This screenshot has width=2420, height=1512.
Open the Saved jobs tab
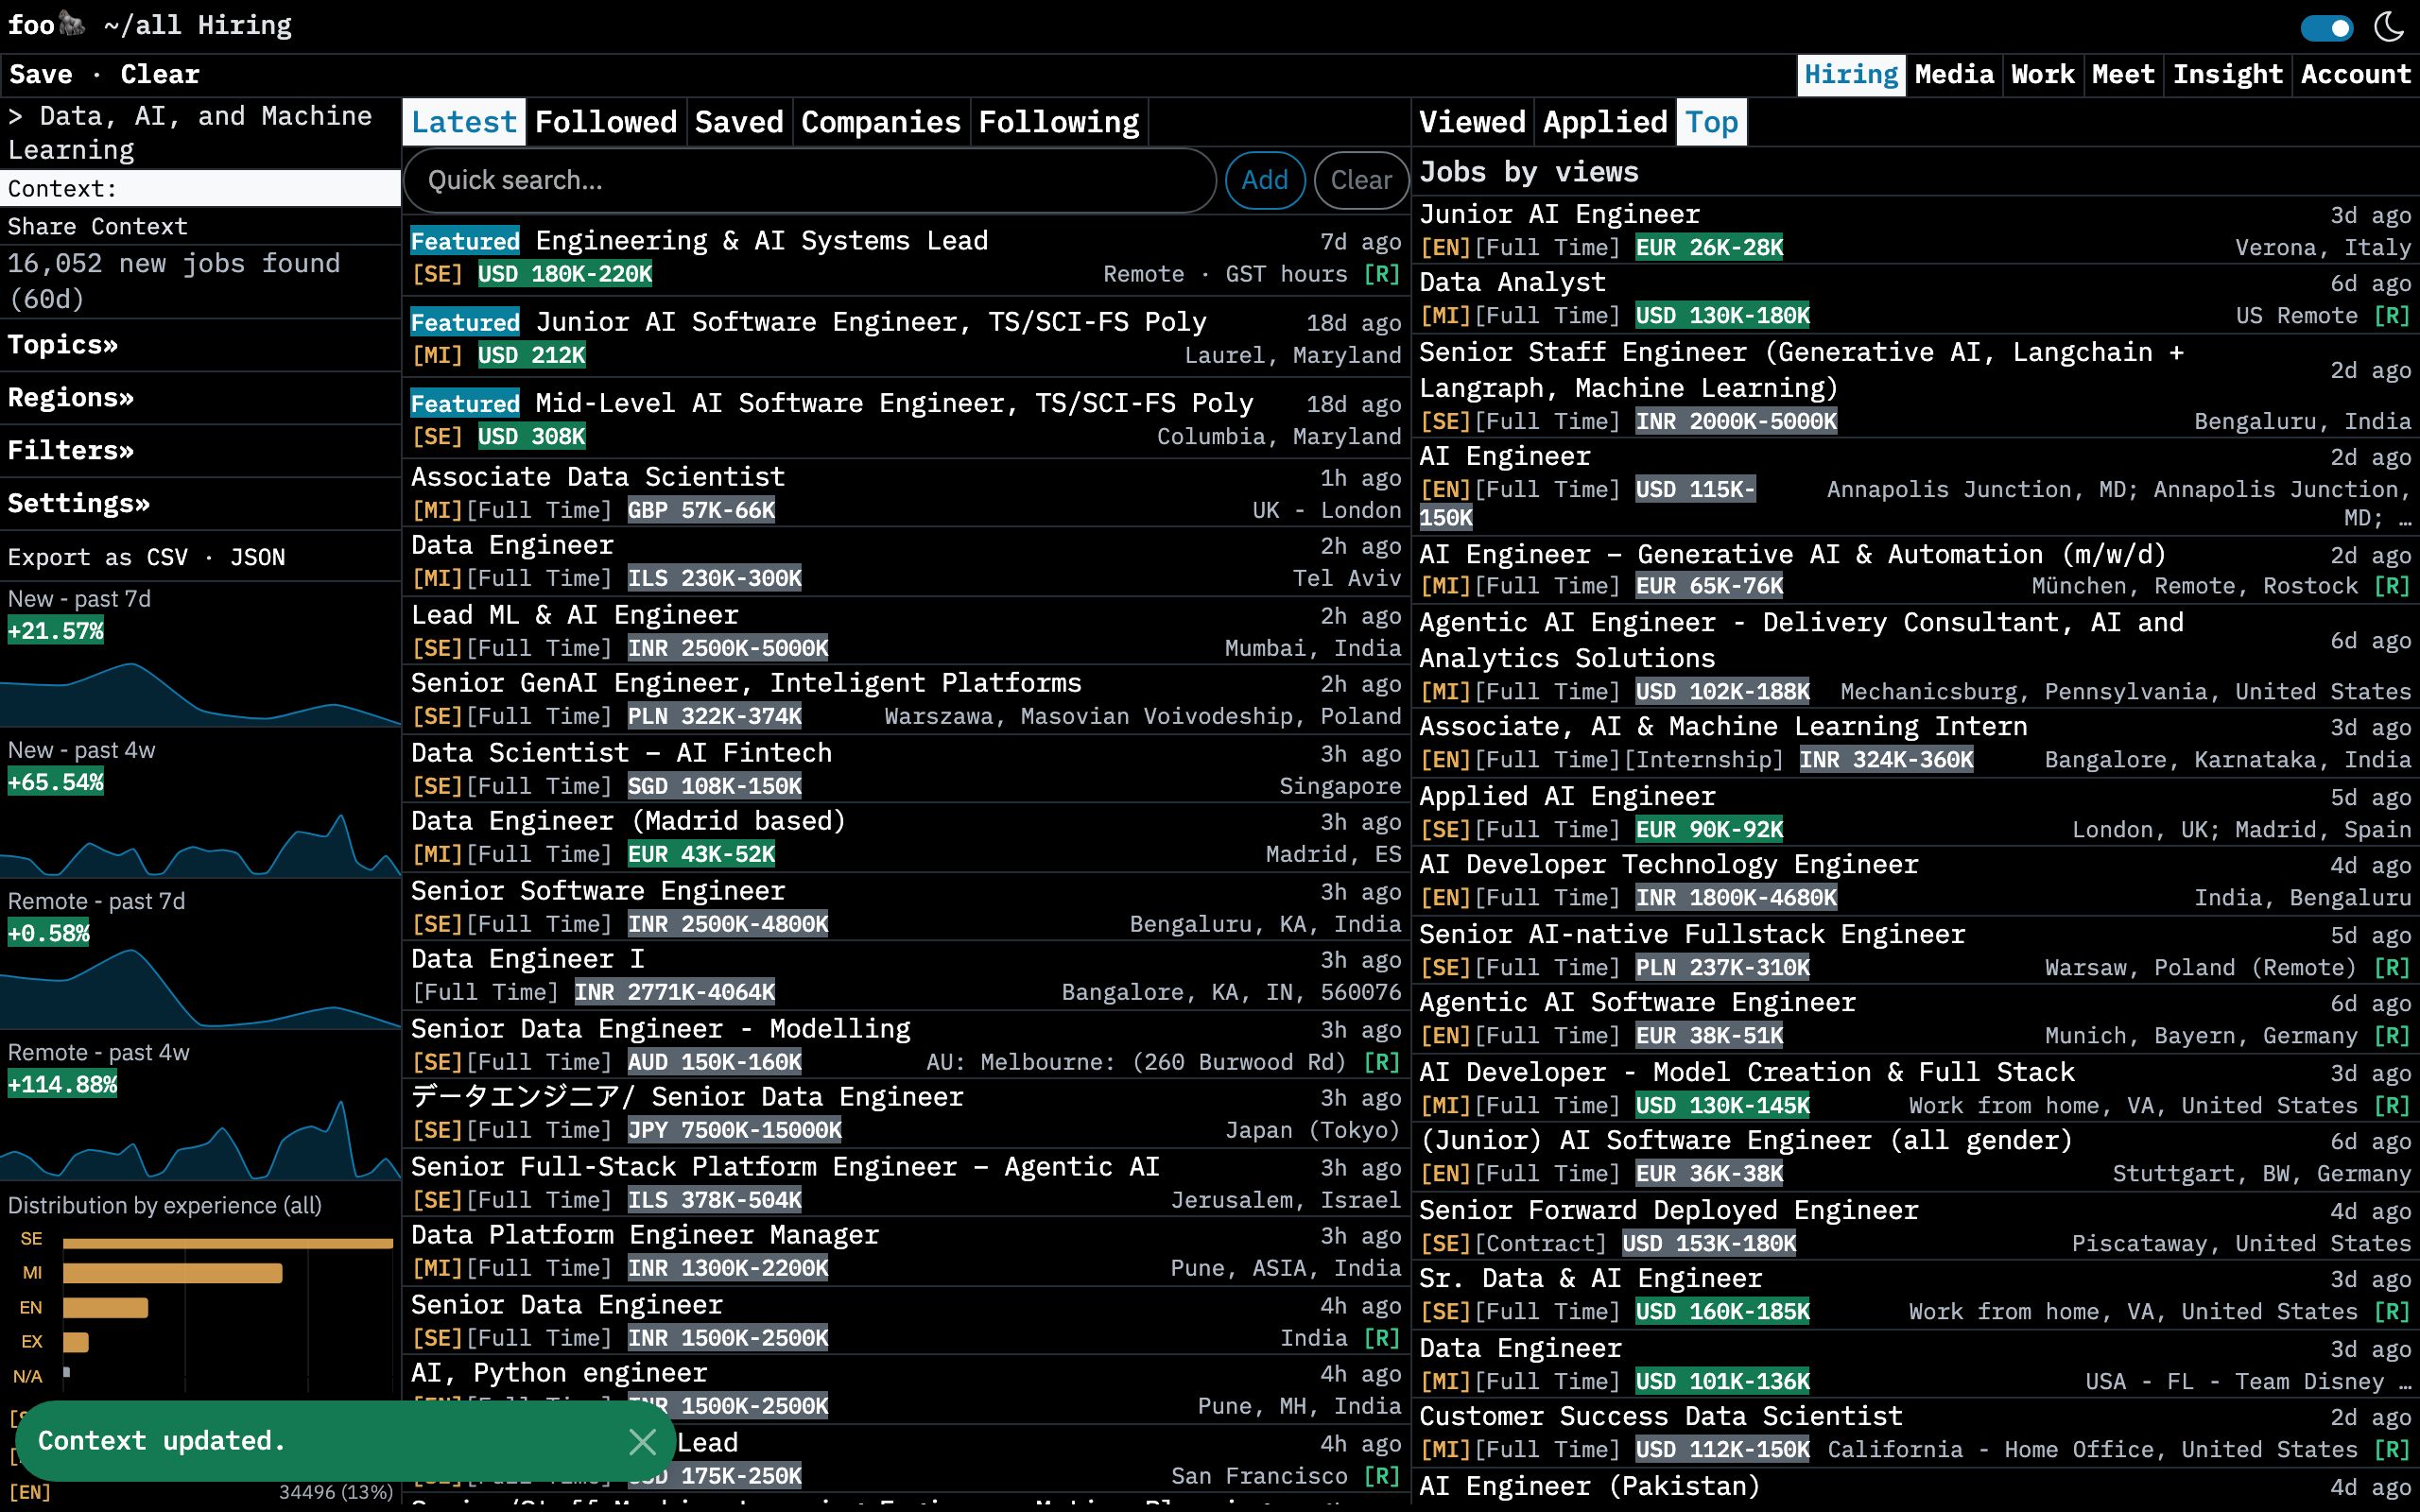[739, 122]
